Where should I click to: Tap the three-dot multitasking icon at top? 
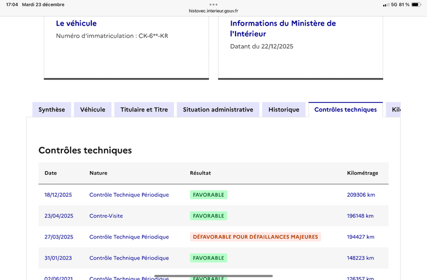pyautogui.click(x=213, y=4)
